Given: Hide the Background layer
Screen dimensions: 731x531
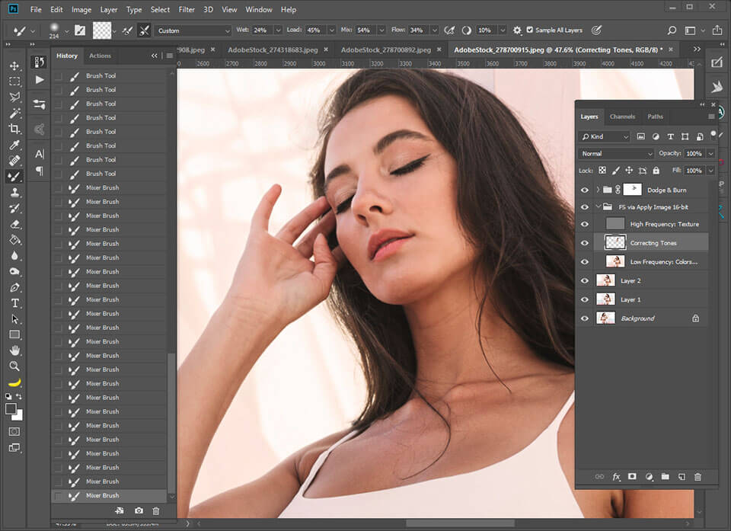Looking at the screenshot, I should point(585,318).
